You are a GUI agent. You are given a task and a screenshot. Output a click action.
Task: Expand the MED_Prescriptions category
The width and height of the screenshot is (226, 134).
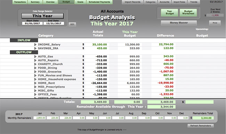pos(35,87)
